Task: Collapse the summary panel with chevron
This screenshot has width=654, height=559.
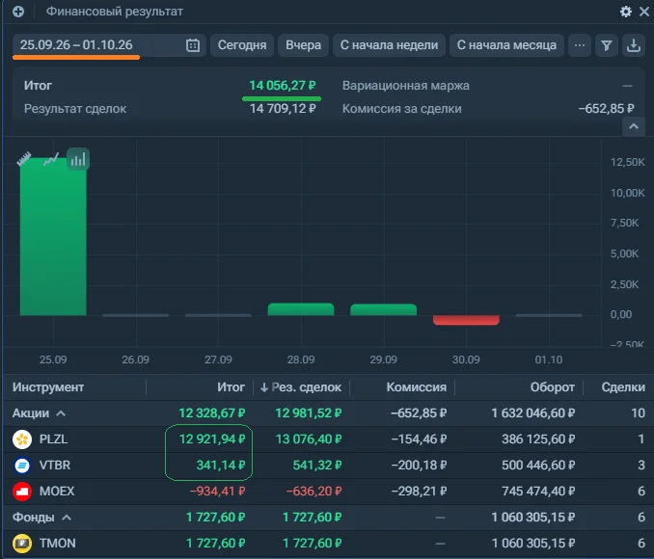Action: (x=634, y=126)
